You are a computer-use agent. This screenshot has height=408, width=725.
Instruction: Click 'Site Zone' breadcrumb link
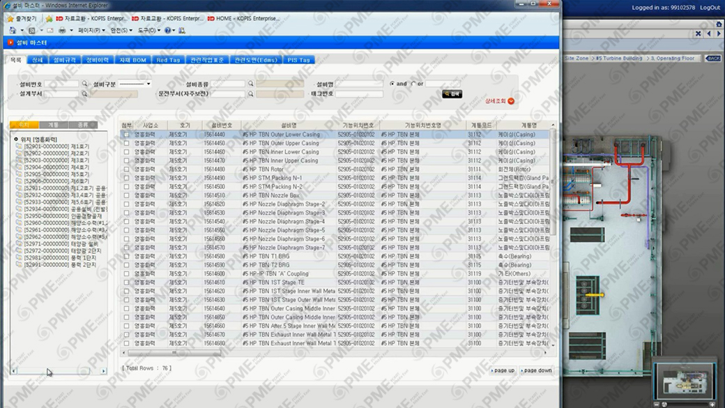577,59
